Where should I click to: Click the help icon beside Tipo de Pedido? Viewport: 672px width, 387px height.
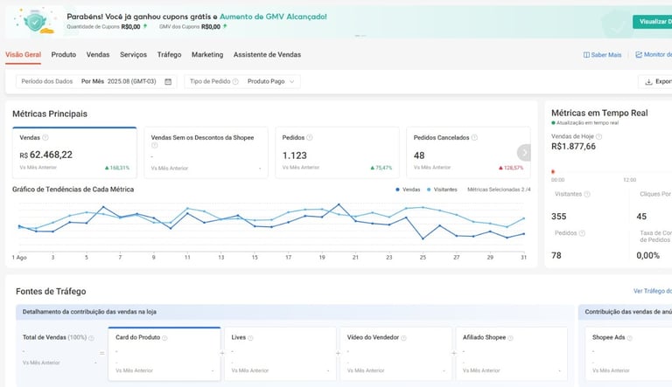[235, 81]
